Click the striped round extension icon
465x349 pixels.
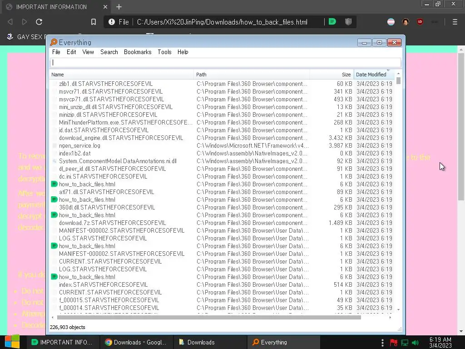(391, 22)
